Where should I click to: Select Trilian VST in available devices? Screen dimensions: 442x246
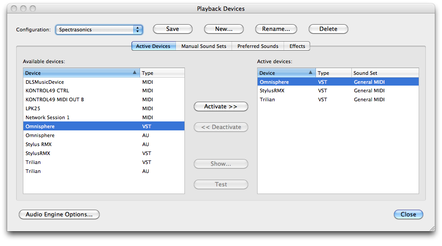click(x=104, y=162)
